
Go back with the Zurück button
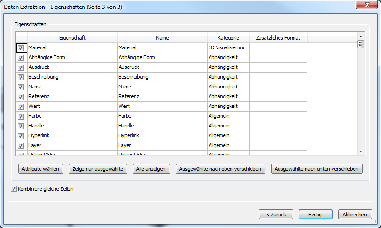pyautogui.click(x=276, y=215)
